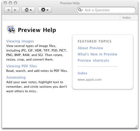The width and height of the screenshot is (140, 131).
Task: Click the Preview app icon beside title
Action: (11, 29)
